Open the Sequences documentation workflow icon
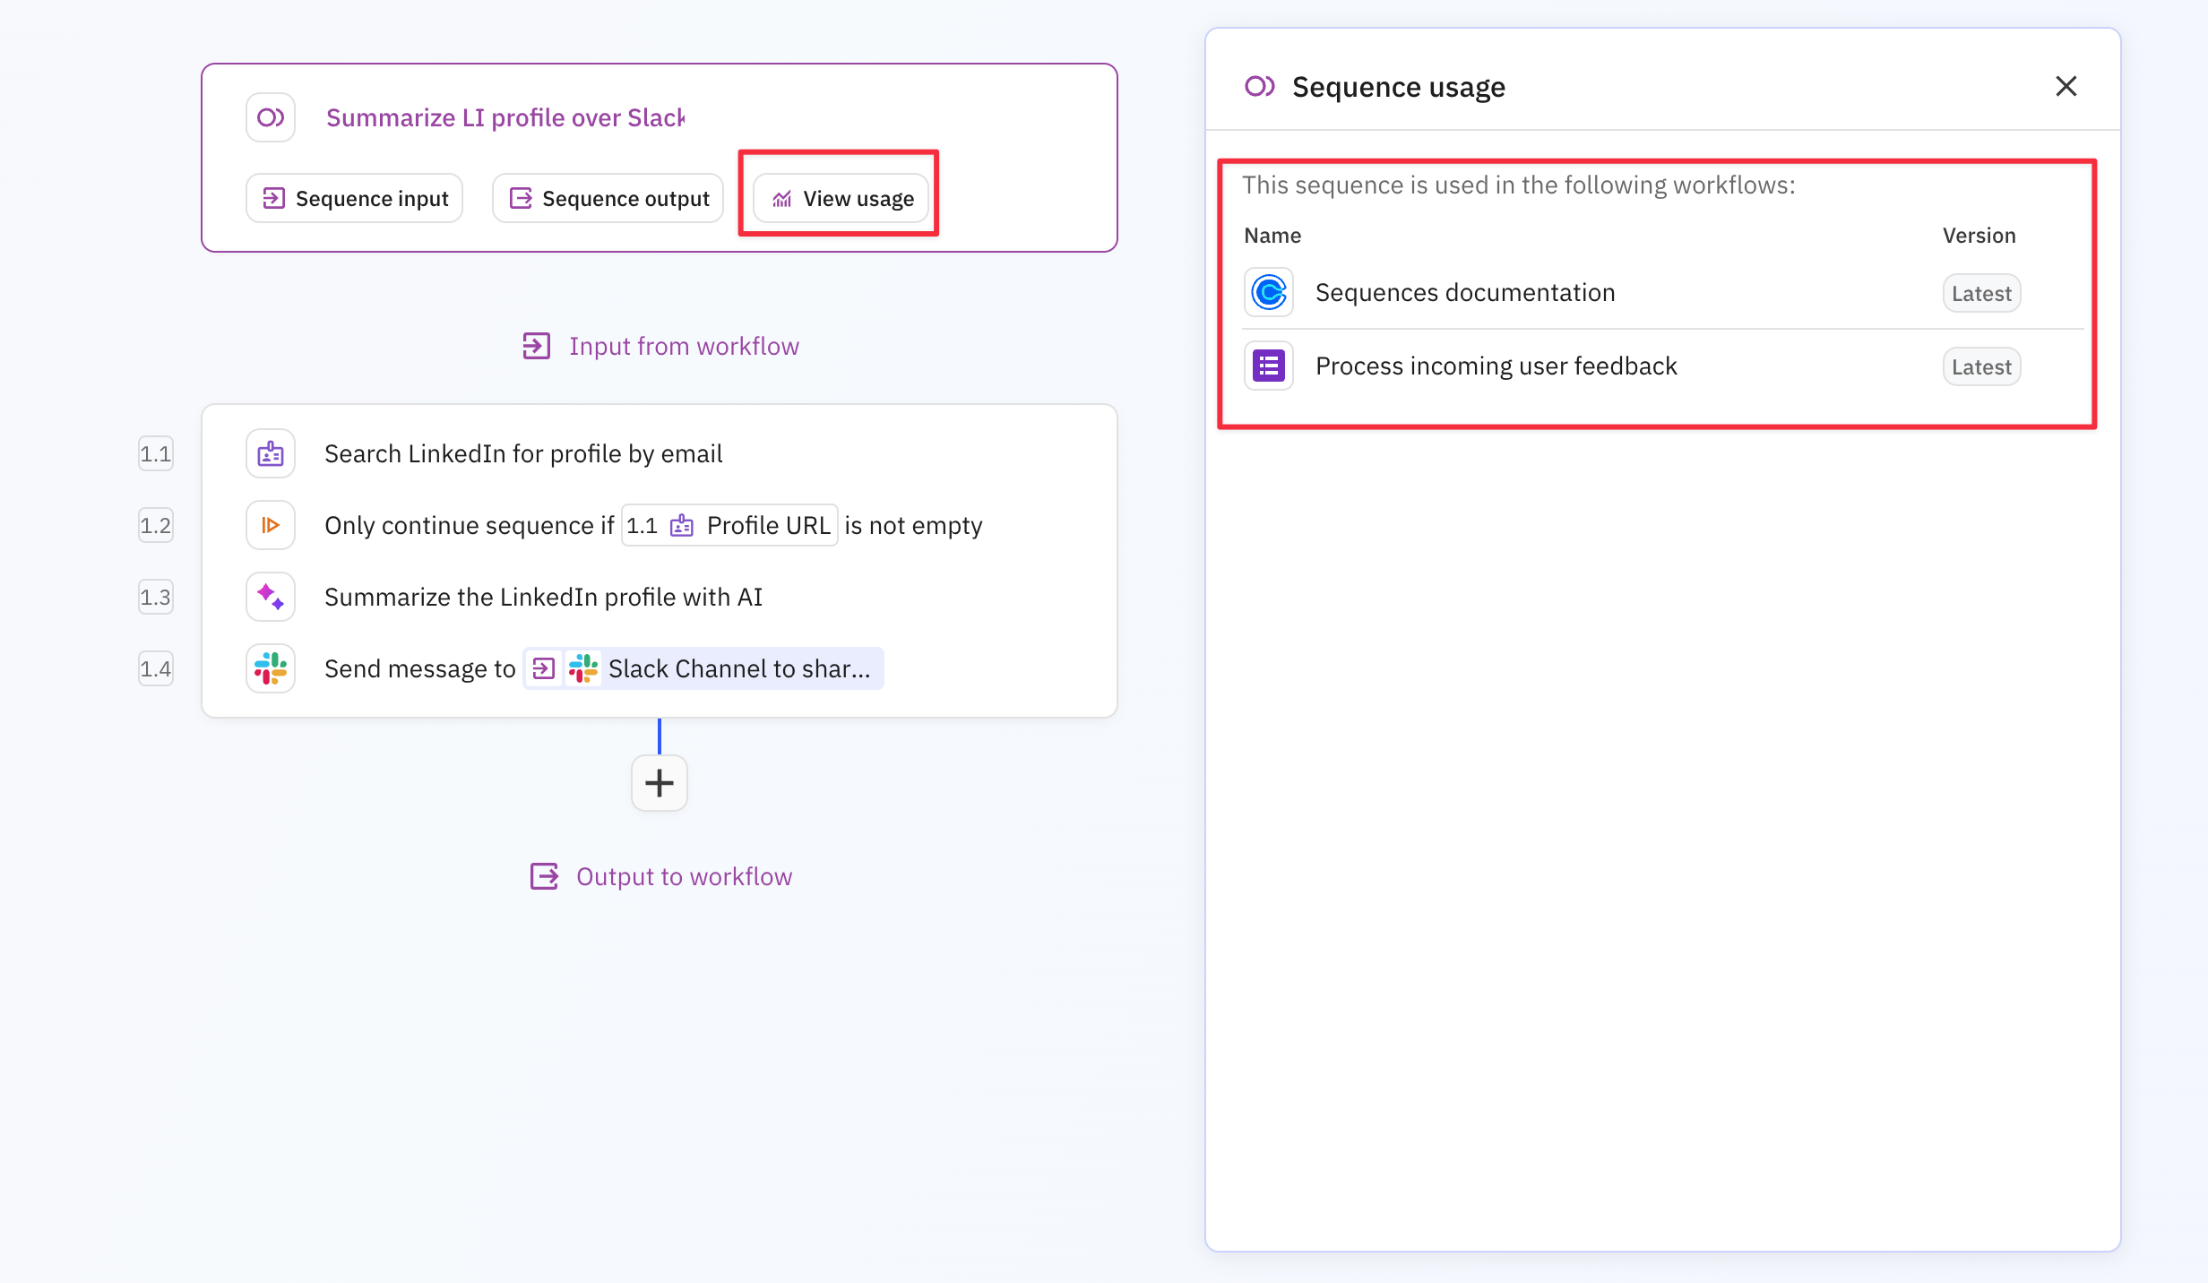2208x1283 pixels. tap(1268, 292)
